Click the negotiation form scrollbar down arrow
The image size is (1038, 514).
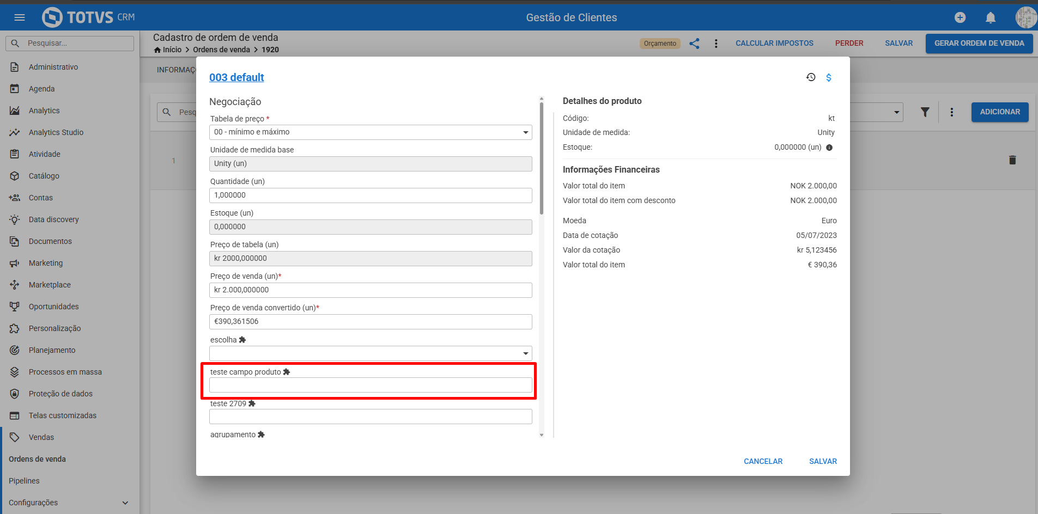coord(542,435)
